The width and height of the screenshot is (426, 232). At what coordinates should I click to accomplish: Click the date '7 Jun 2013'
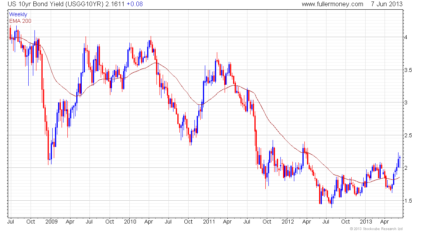(386, 4)
